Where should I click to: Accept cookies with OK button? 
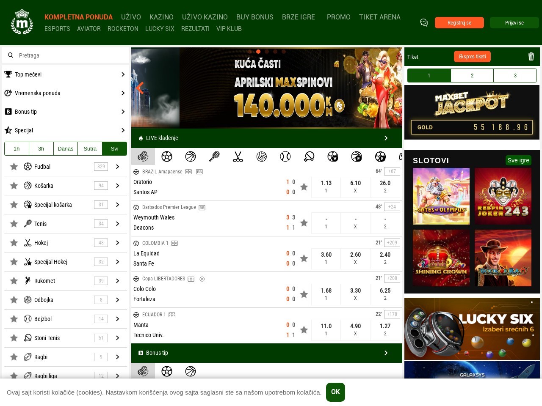click(x=335, y=392)
